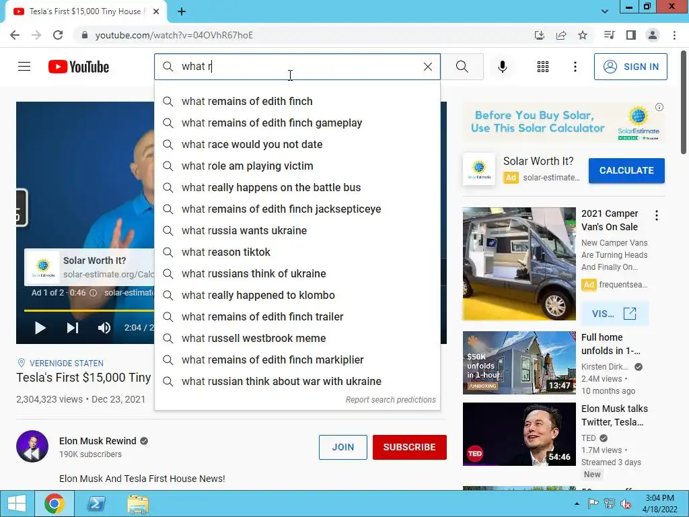This screenshot has height=517, width=689.
Task: Open the Elon Musk Rewind channel avatar
Action: tap(32, 446)
